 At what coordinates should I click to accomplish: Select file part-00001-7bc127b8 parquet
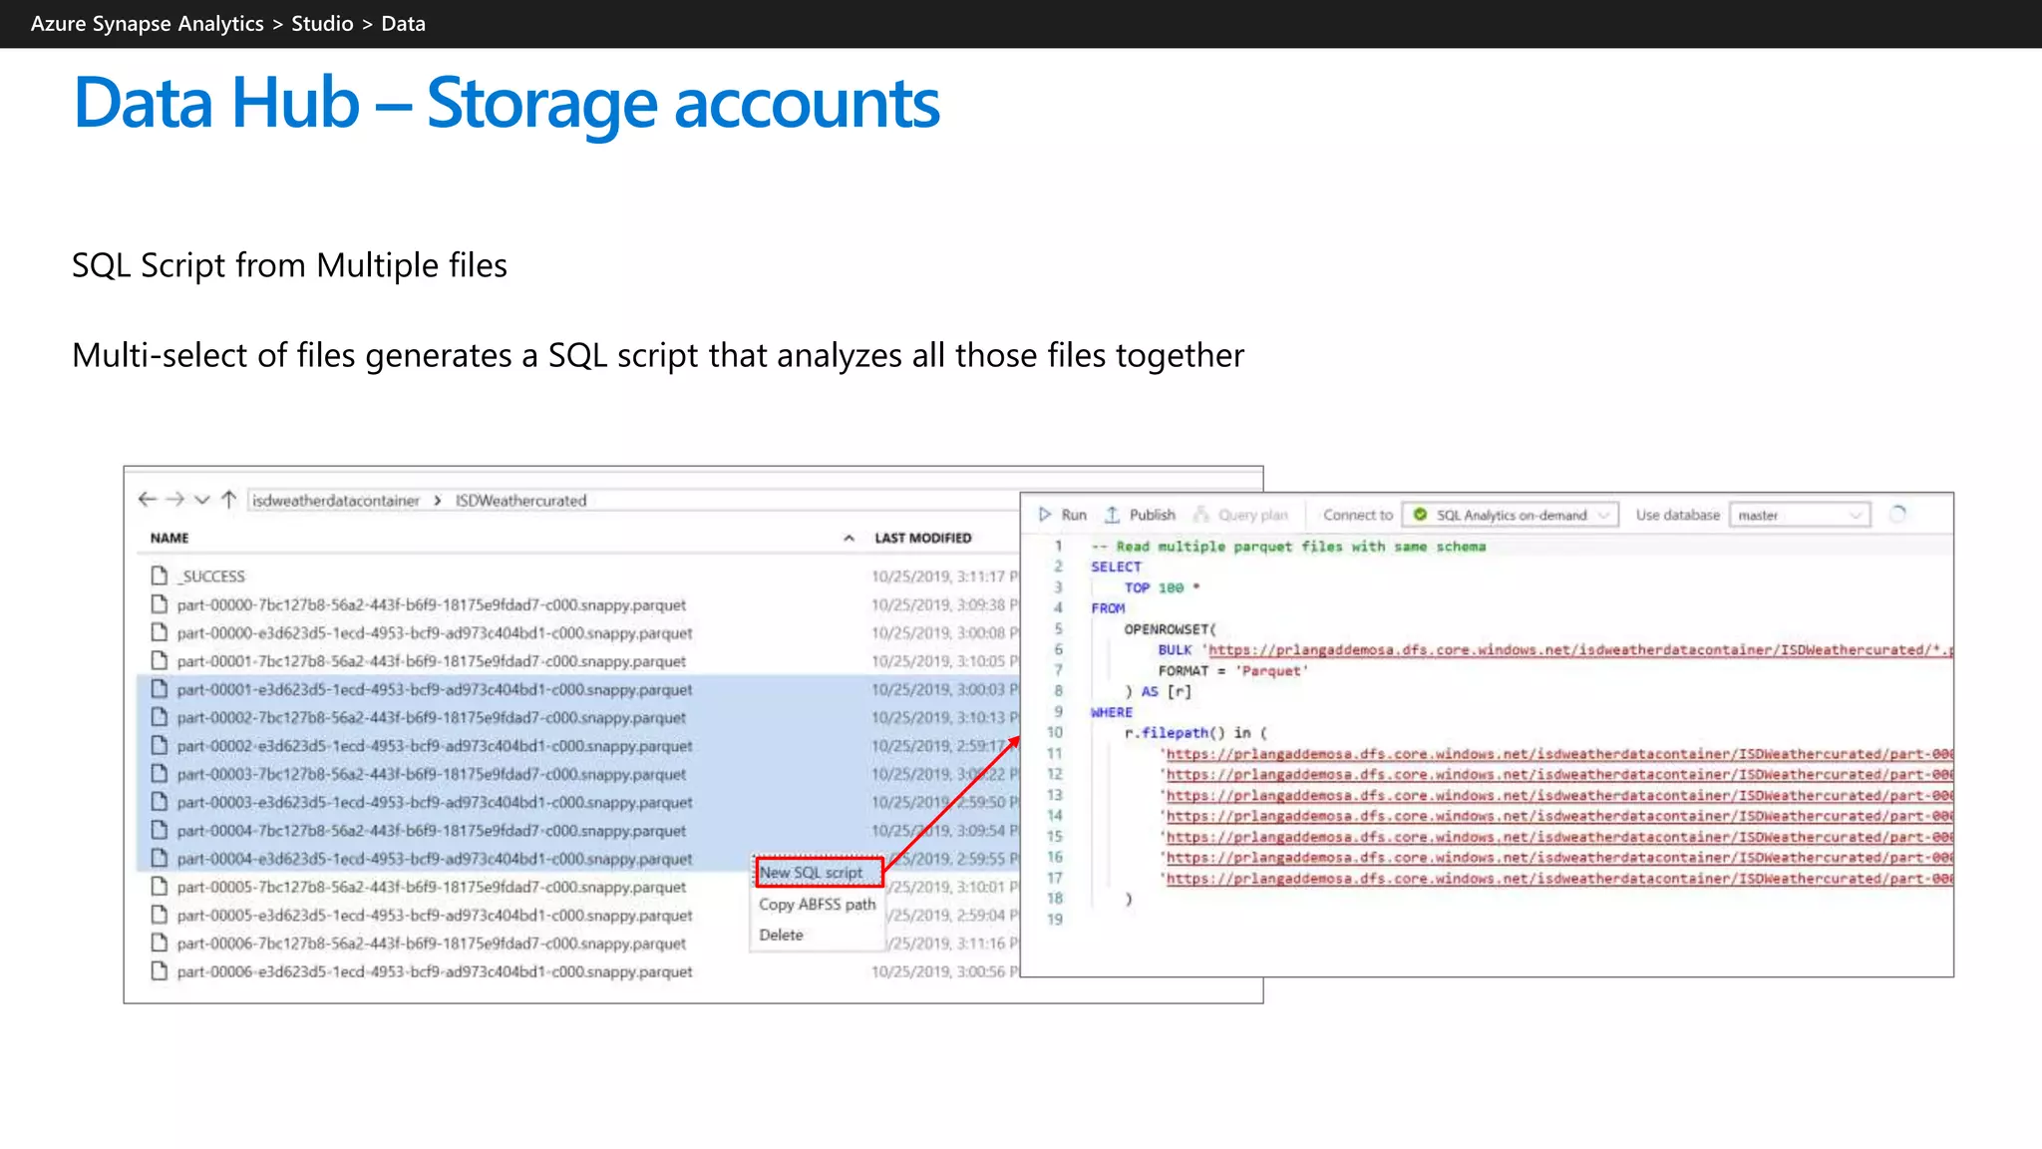[x=432, y=661]
